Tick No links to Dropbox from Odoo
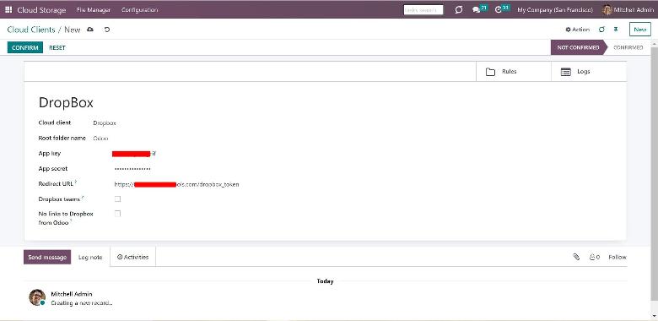 (117, 214)
